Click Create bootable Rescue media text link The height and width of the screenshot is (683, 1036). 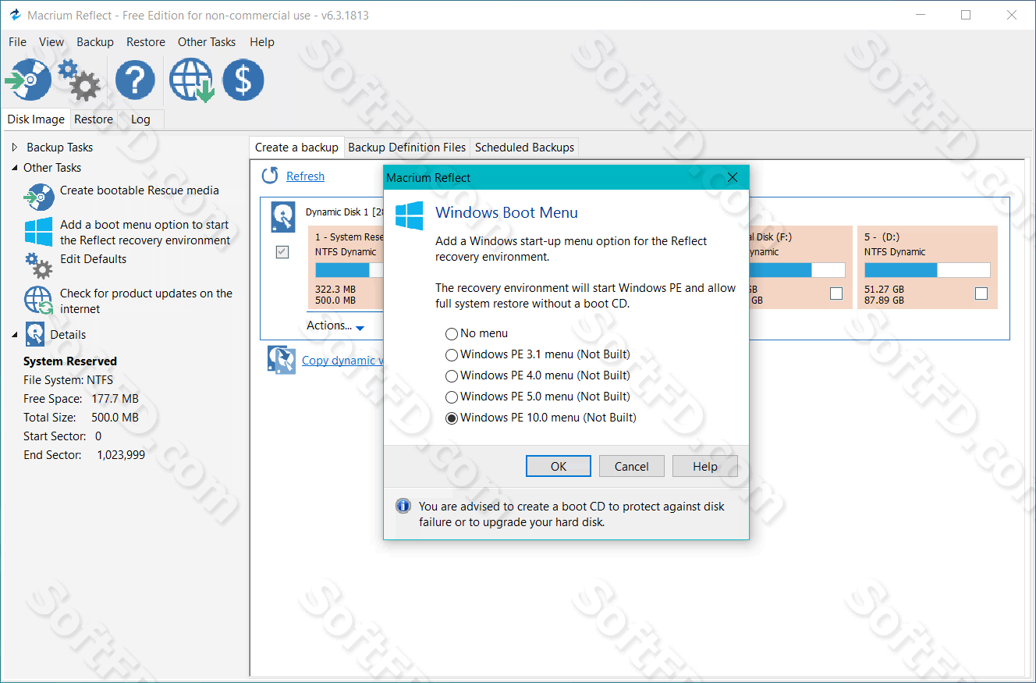coord(140,190)
